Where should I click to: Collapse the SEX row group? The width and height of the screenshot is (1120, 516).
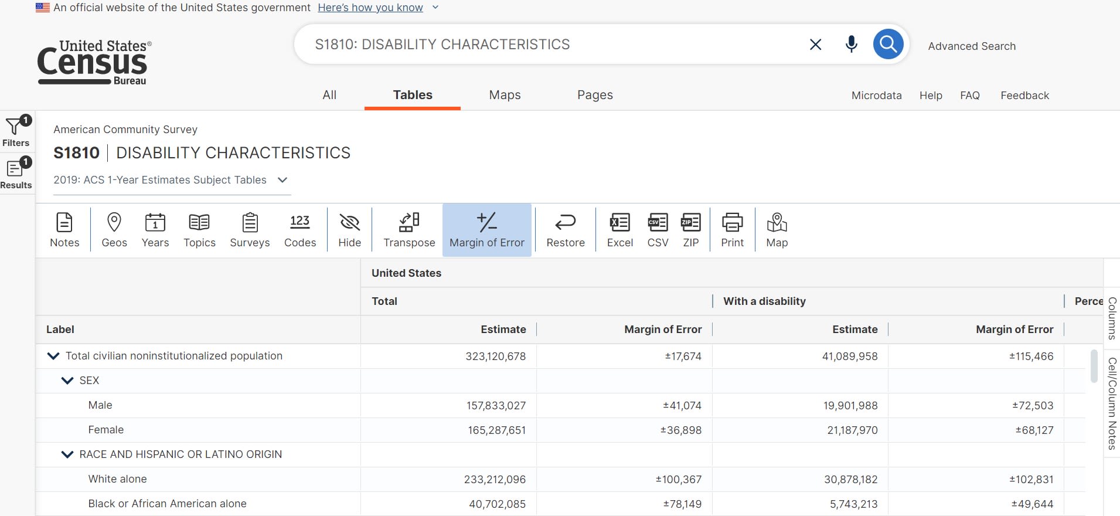[x=67, y=381]
